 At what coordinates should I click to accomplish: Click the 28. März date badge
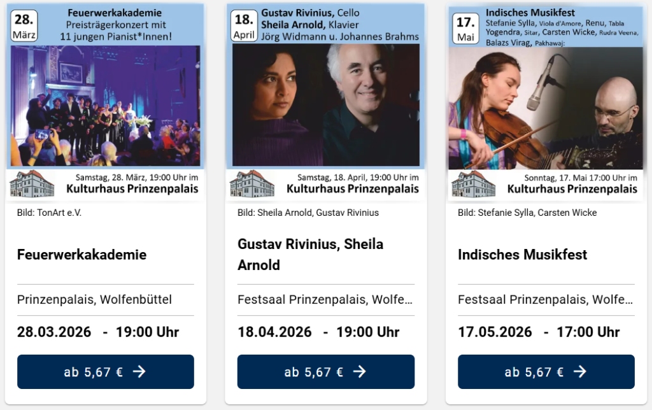coord(25,25)
